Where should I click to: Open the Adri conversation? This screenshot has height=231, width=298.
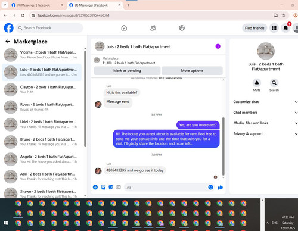[x=42, y=177]
